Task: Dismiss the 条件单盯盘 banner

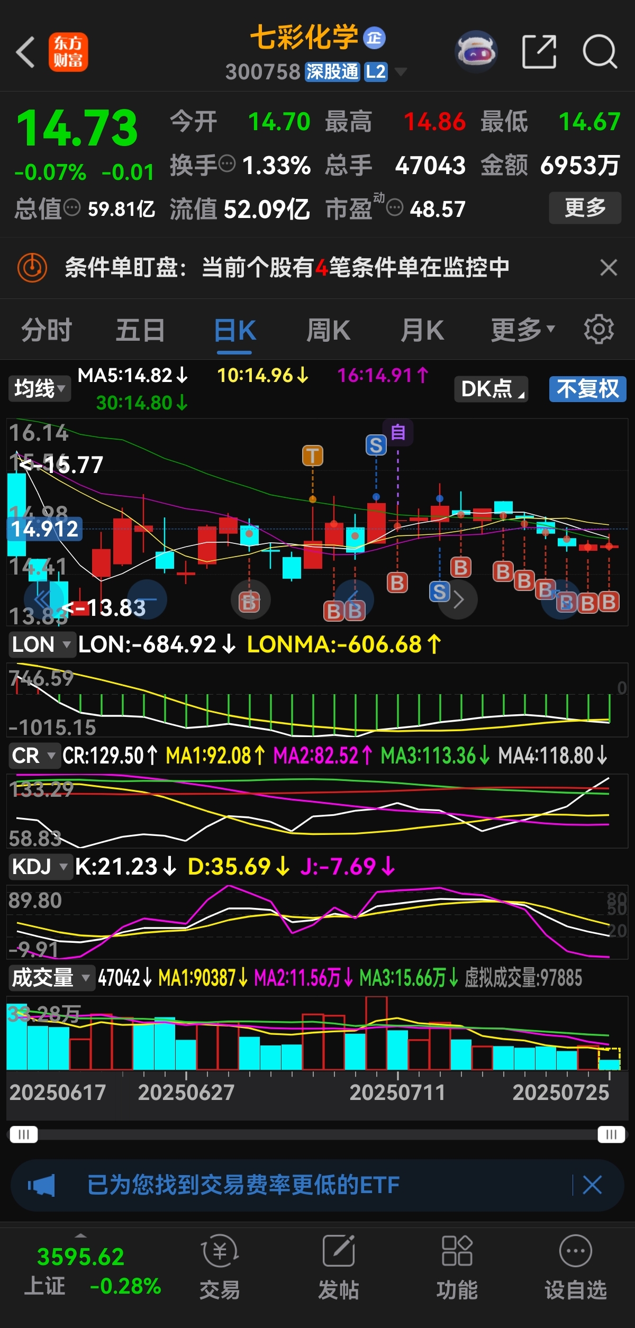Action: (x=609, y=267)
